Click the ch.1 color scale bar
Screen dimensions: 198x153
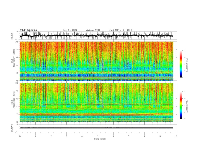[181, 64]
